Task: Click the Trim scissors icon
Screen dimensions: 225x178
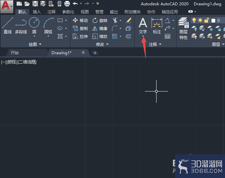Action: pyautogui.click(x=115, y=20)
